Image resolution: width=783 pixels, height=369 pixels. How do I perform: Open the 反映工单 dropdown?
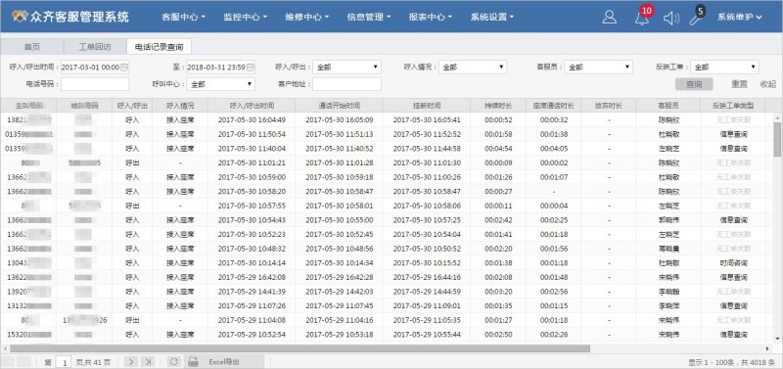click(x=724, y=67)
